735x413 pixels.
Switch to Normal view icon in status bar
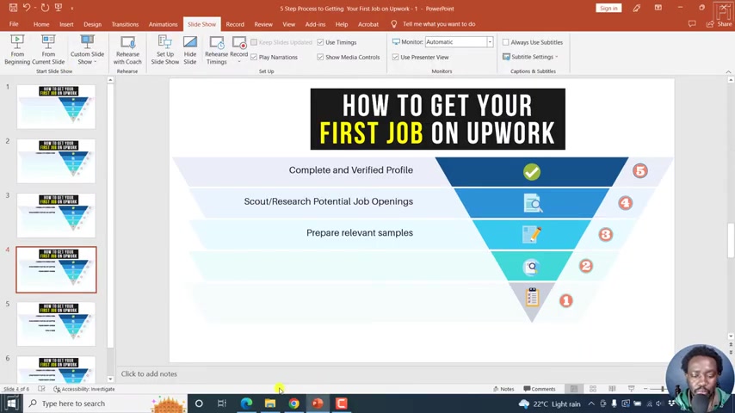click(574, 389)
